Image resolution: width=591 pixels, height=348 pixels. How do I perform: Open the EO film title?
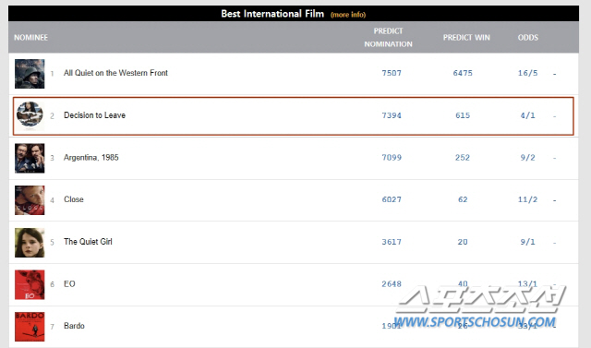[x=69, y=283]
